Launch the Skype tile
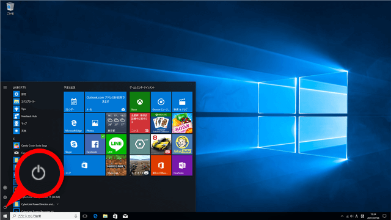This screenshot has height=220, width=391. tap(74, 144)
